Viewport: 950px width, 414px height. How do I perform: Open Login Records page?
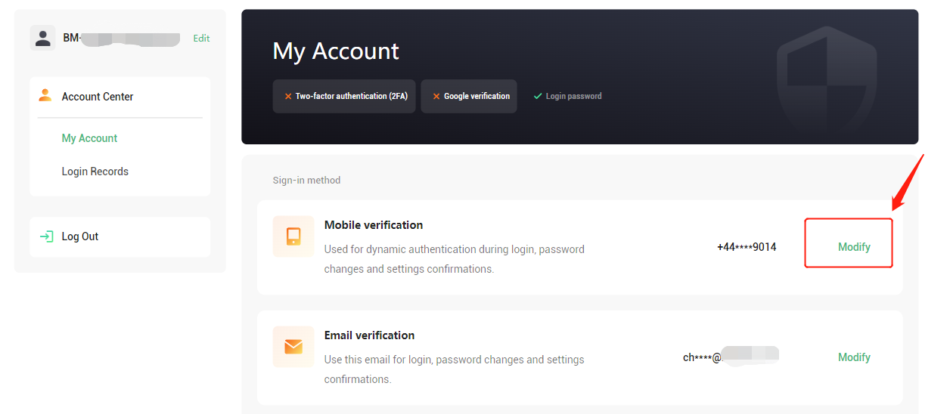[x=95, y=171]
